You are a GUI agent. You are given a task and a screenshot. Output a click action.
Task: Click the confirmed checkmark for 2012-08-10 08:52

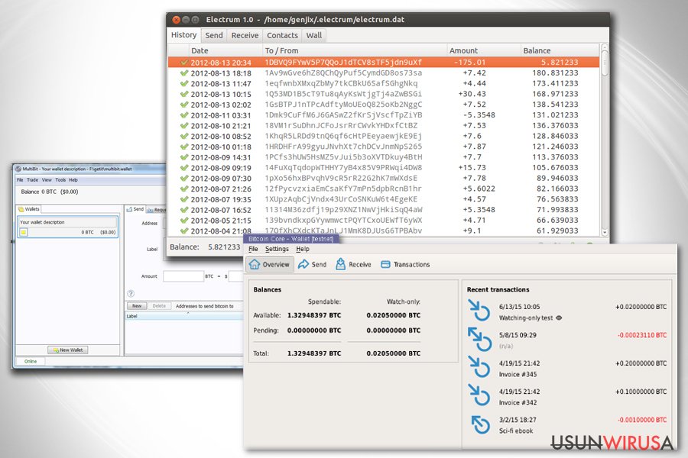[184, 136]
